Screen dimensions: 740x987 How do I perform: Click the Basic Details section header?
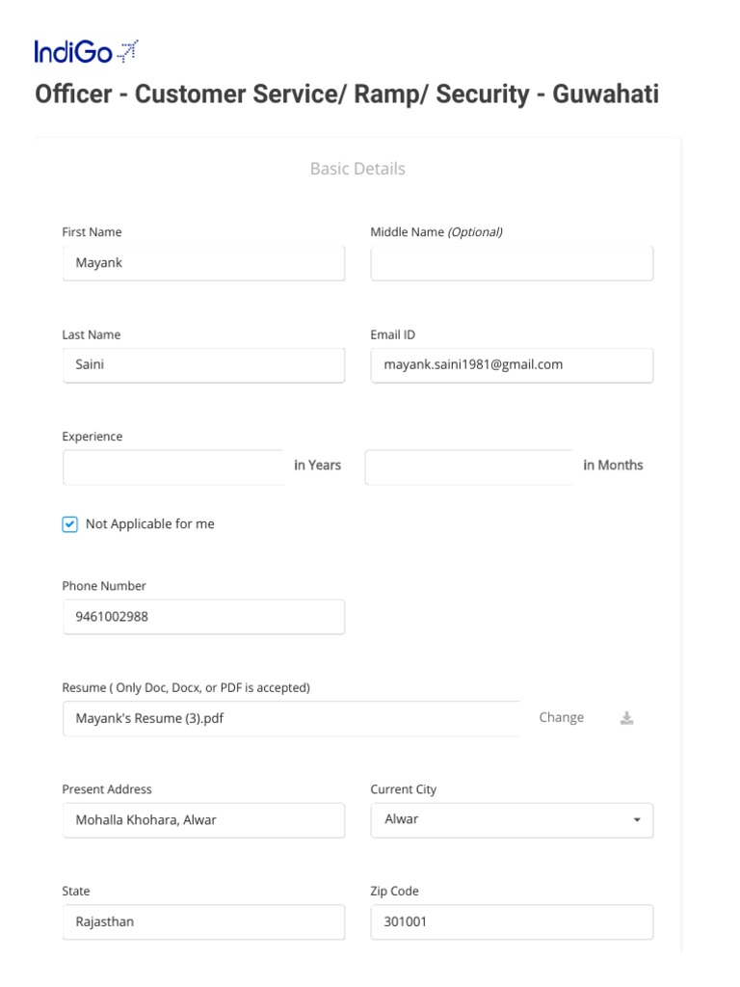tap(357, 169)
